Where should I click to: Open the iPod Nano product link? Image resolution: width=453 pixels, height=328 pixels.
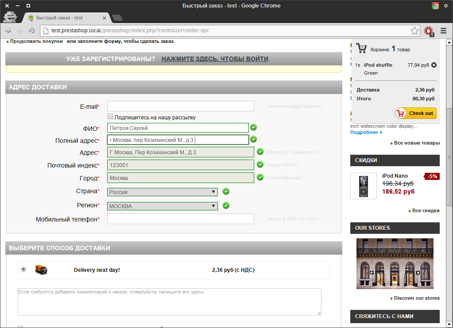tap(395, 175)
